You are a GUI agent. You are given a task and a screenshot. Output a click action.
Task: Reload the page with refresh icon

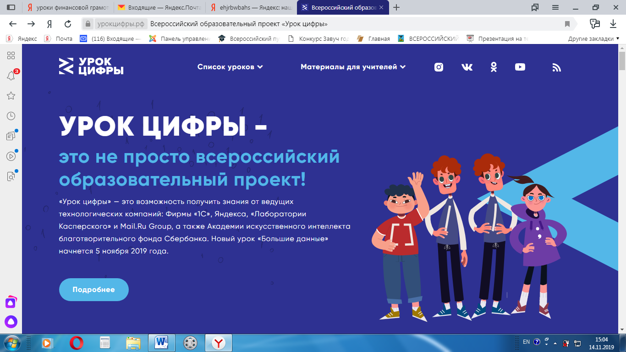68,24
